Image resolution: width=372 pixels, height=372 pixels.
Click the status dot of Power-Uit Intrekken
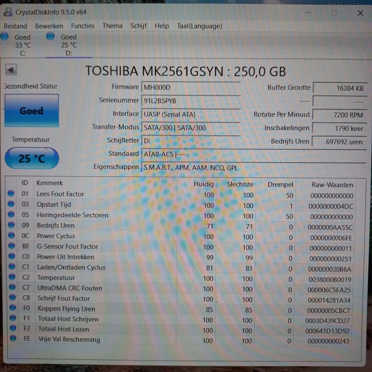[x=12, y=256]
